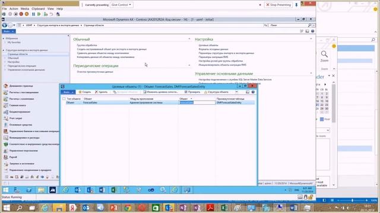Open the Payroll module icon
The width and height of the screenshot is (380, 213).
point(5,157)
